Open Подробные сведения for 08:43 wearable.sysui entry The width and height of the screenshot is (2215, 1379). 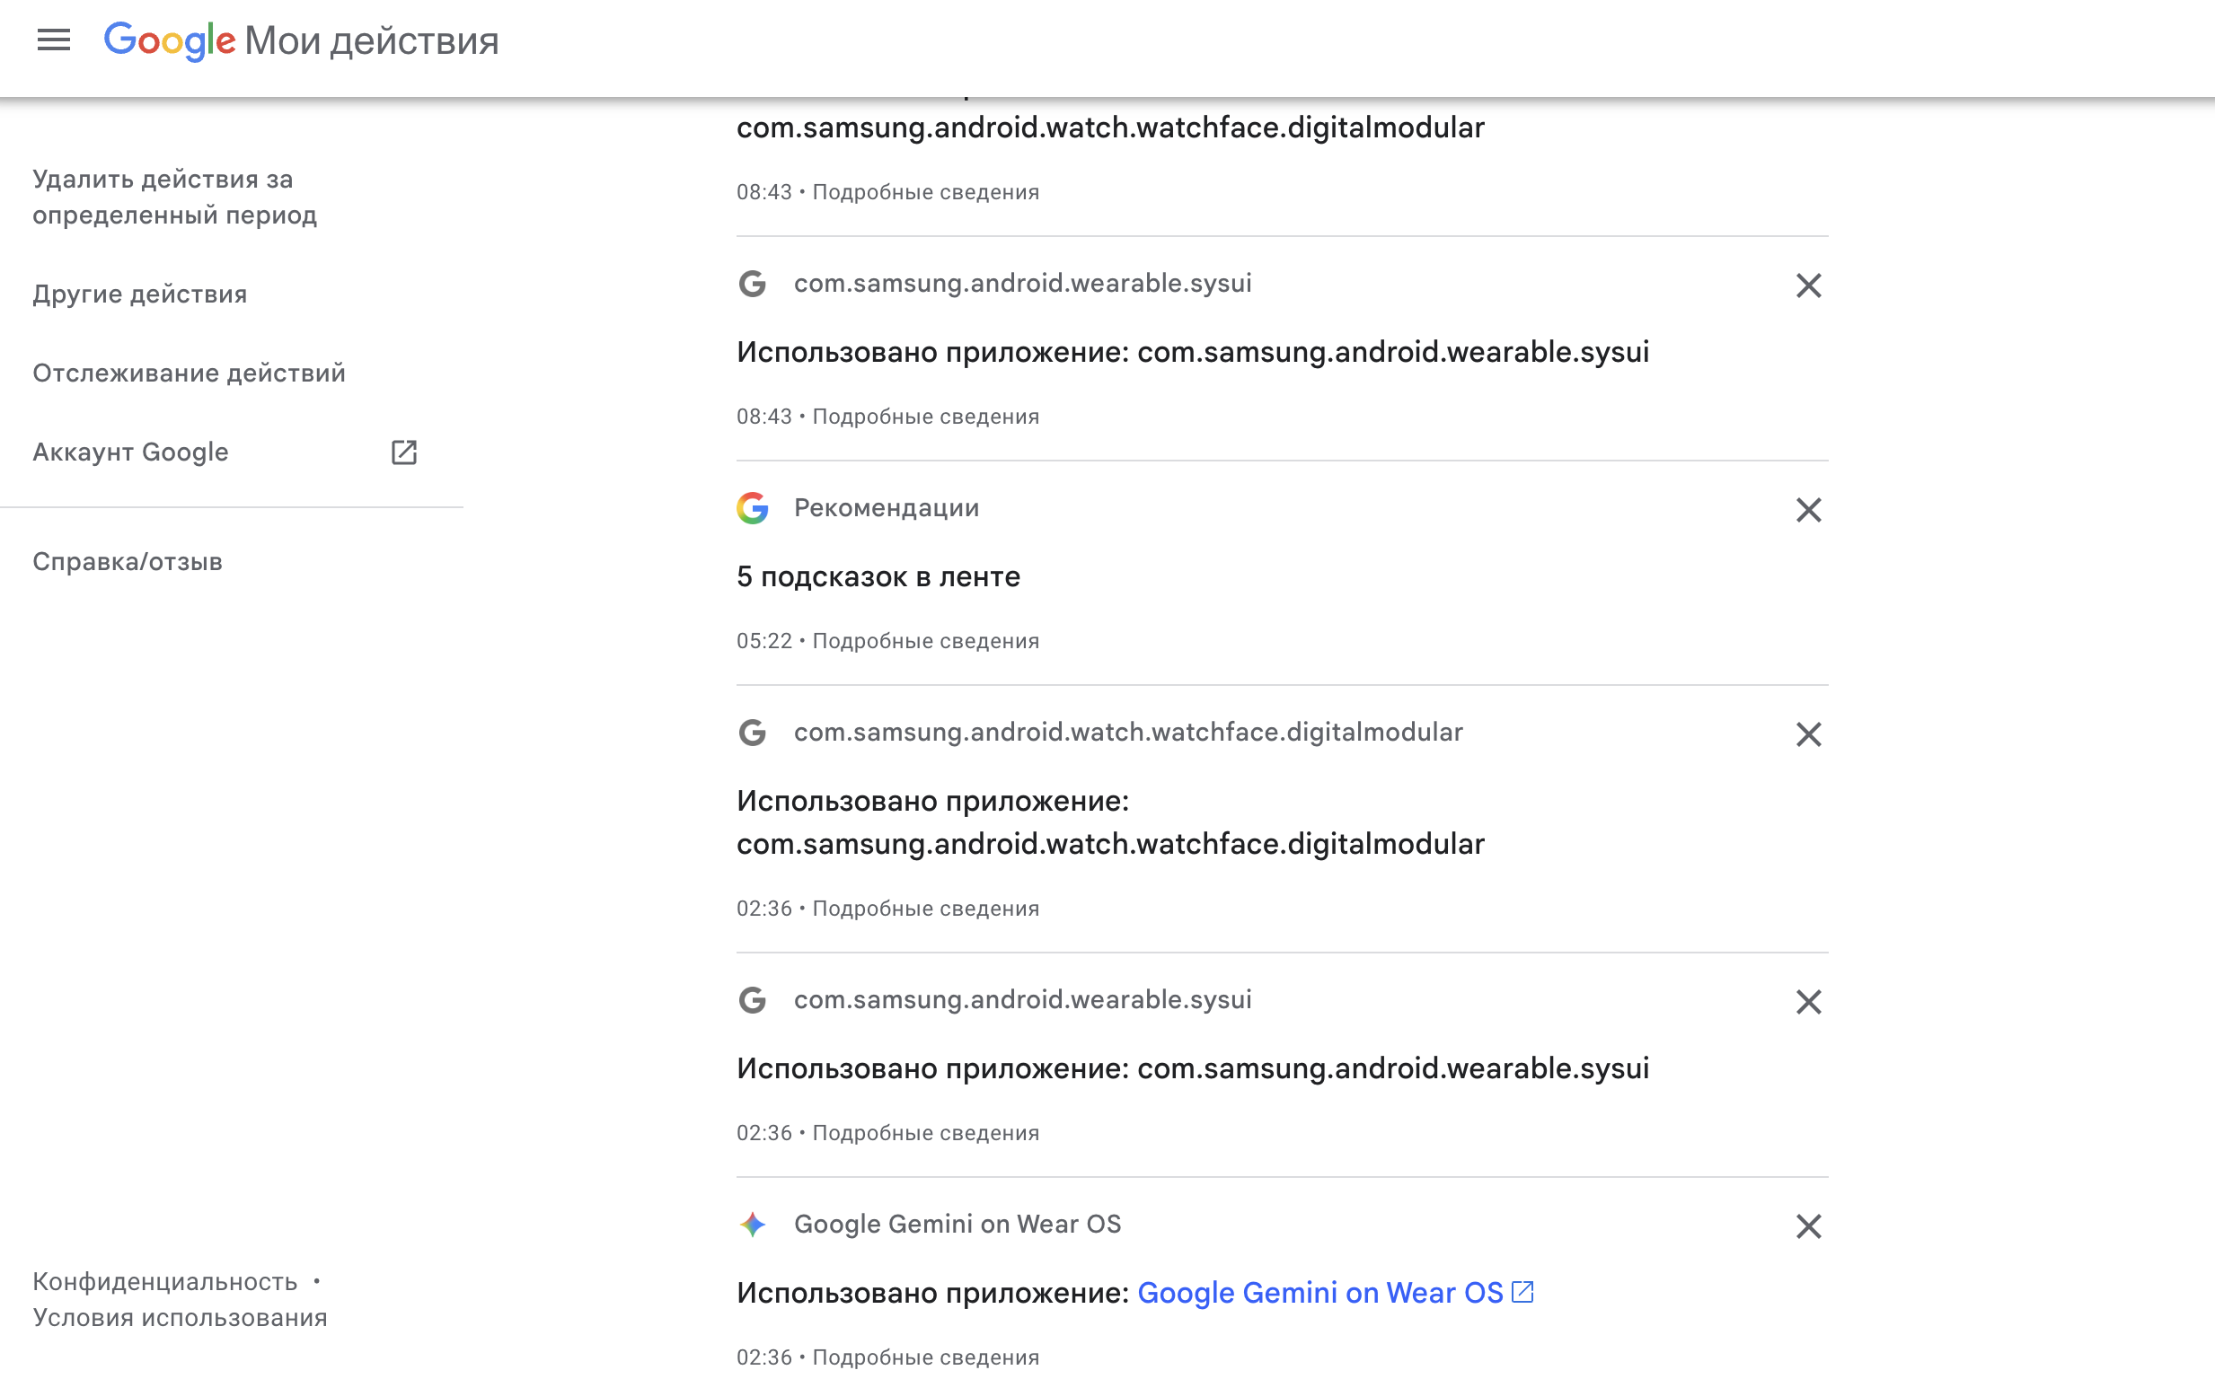(x=925, y=417)
